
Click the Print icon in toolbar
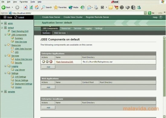[96, 7]
